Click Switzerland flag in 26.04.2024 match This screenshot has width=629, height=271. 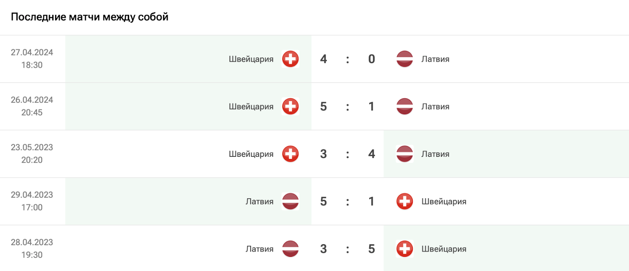[291, 106]
